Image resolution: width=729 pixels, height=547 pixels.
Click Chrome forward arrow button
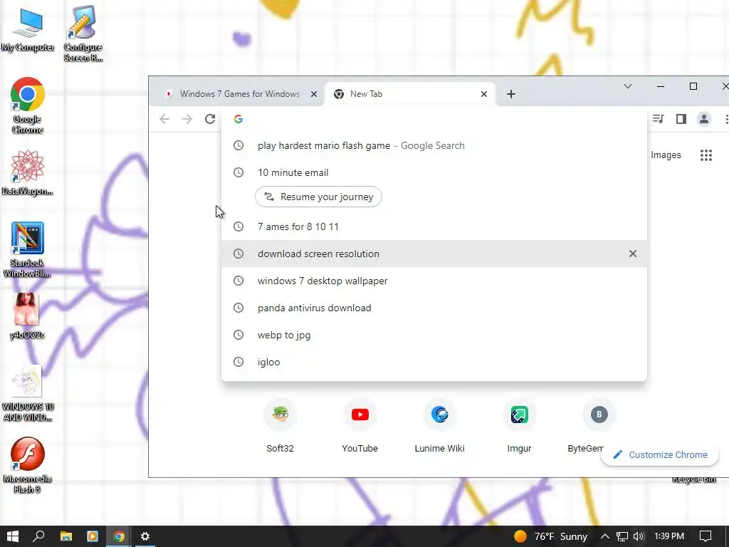[187, 119]
